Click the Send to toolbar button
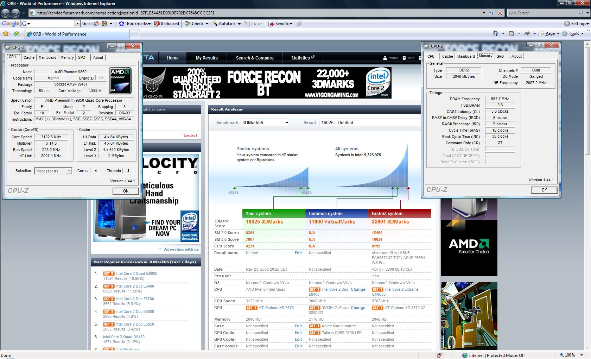Viewport: 591px width, 359px height. pos(280,24)
